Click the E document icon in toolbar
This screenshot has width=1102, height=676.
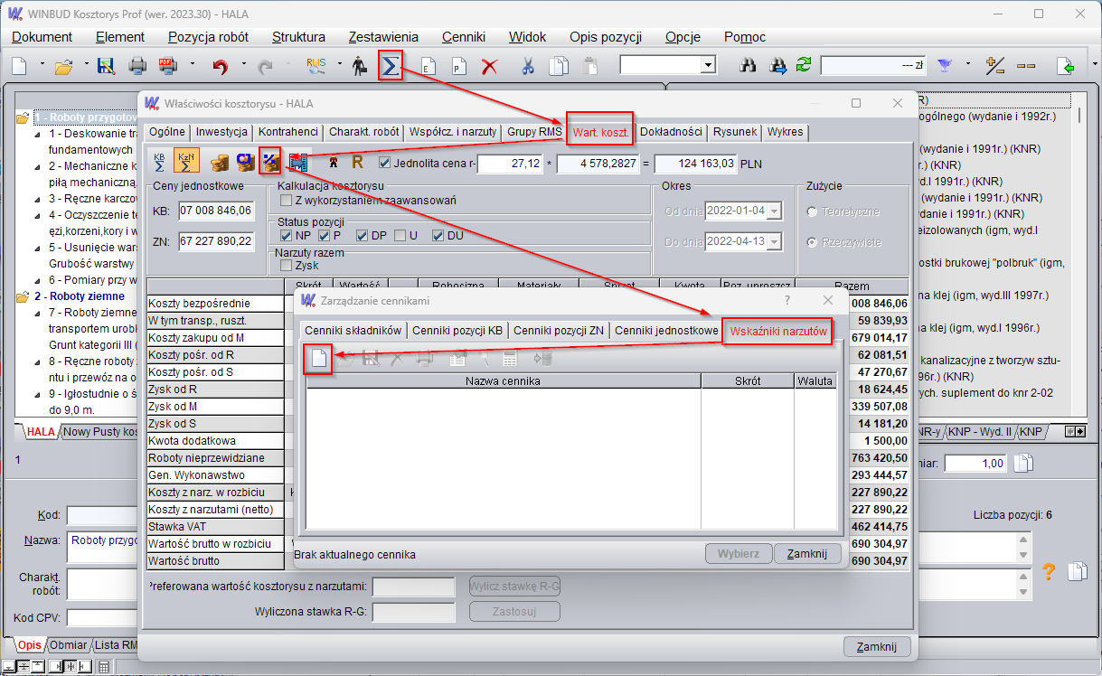click(429, 65)
